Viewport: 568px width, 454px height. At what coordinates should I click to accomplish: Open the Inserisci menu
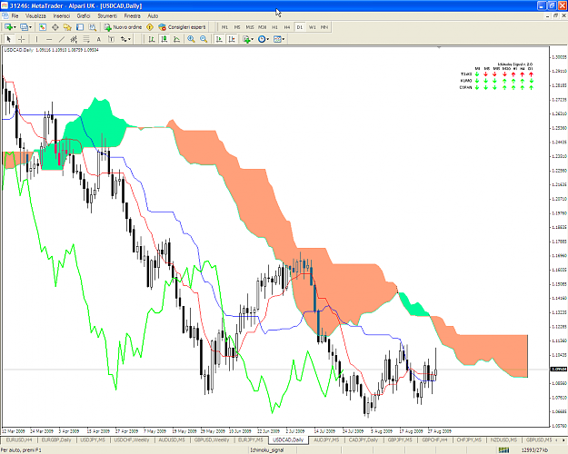(x=62, y=16)
